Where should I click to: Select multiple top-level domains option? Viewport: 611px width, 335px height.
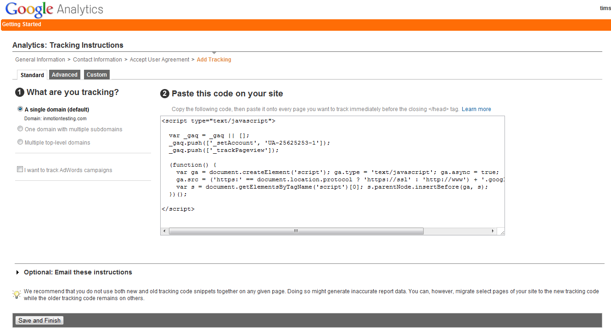(20, 142)
